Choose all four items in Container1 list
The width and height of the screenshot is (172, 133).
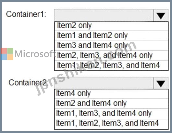(x=111, y=65)
